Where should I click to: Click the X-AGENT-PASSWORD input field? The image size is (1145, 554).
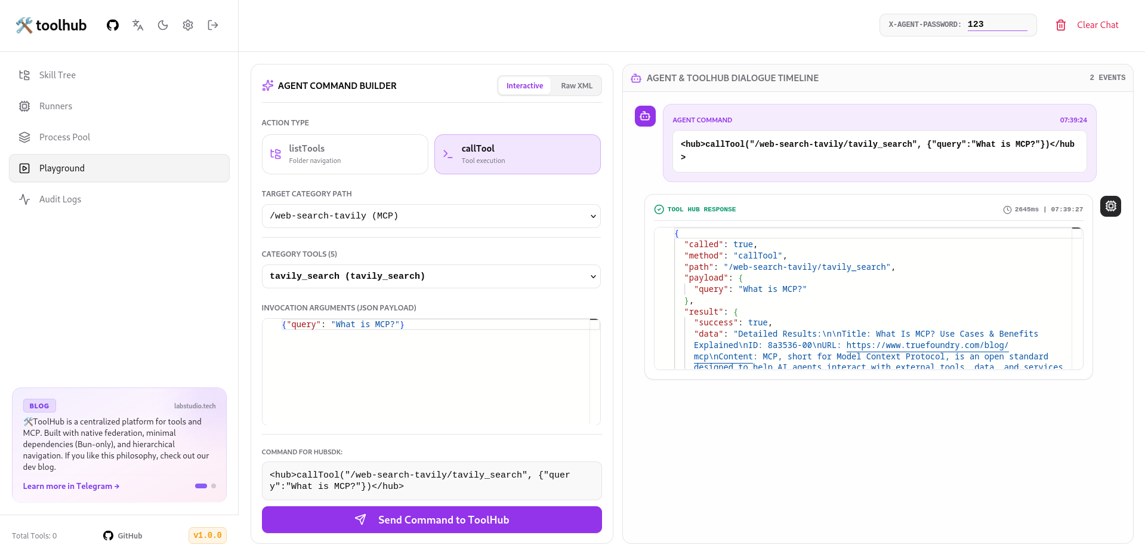click(x=997, y=24)
